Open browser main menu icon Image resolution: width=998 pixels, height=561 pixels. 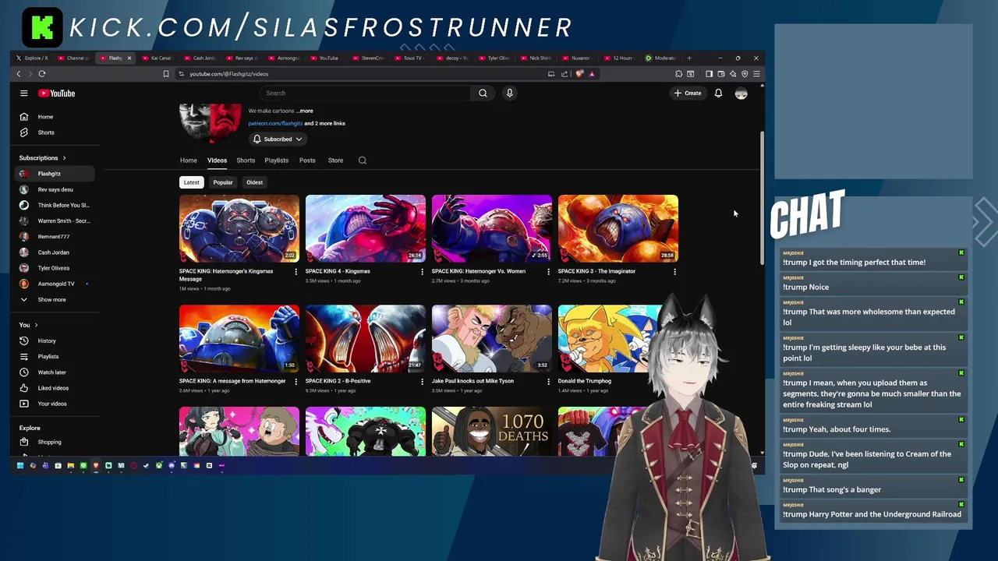click(756, 74)
